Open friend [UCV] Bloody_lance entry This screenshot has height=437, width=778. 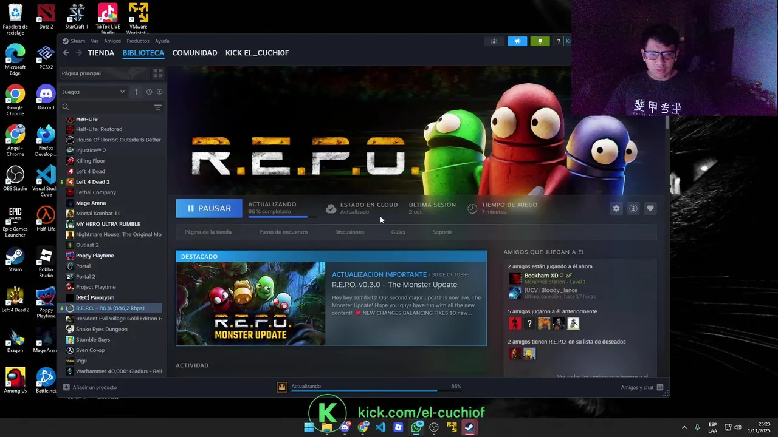click(551, 290)
